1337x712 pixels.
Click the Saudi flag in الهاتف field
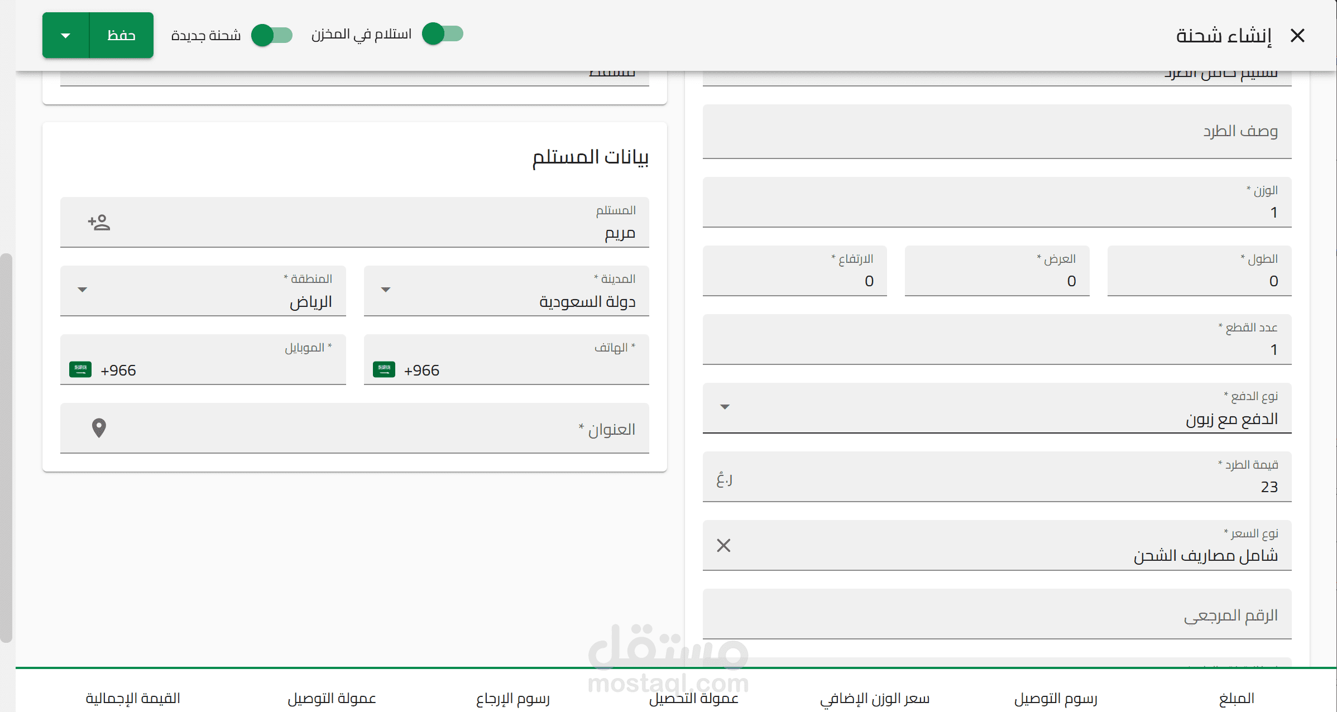(x=384, y=369)
